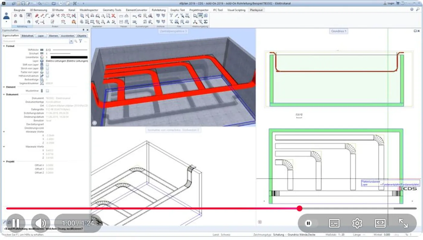Viewport: 423px width, 240px height.
Task: Collapse the Projekt section in Eigenschaften
Action: (x=4, y=161)
